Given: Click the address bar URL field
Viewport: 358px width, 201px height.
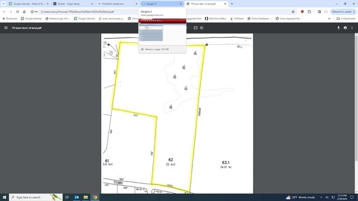Looking at the screenshot, I should pyautogui.click(x=164, y=12).
